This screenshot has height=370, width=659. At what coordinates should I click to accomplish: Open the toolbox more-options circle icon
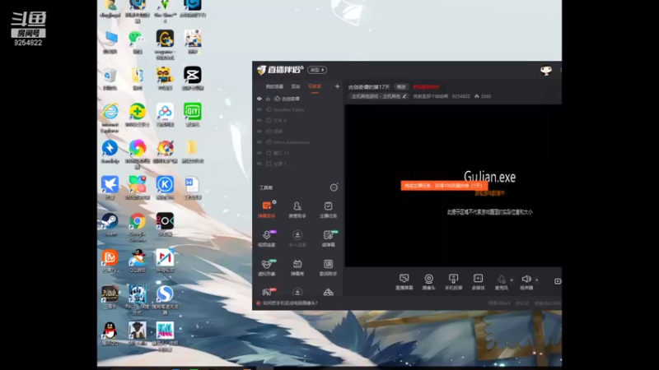334,187
